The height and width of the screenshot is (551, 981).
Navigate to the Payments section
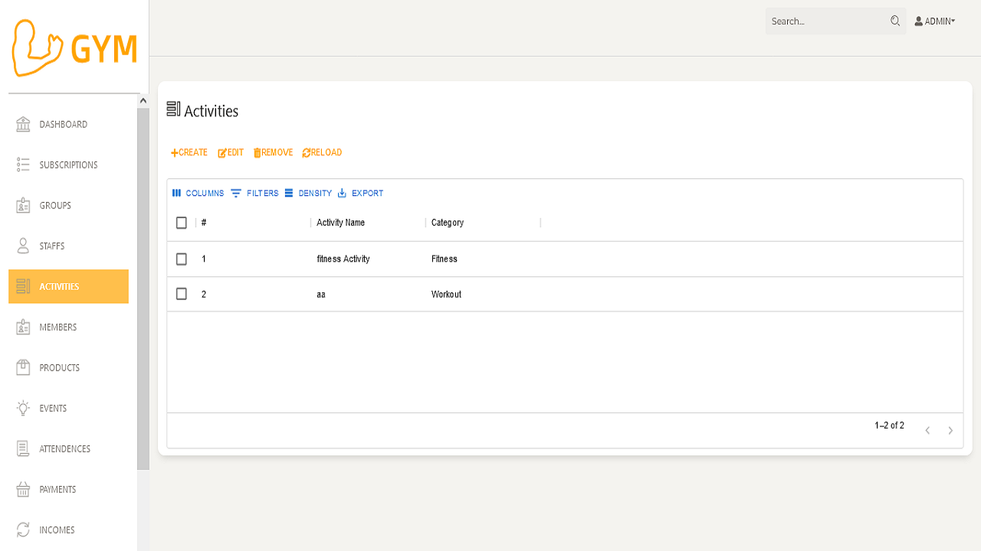(x=57, y=489)
